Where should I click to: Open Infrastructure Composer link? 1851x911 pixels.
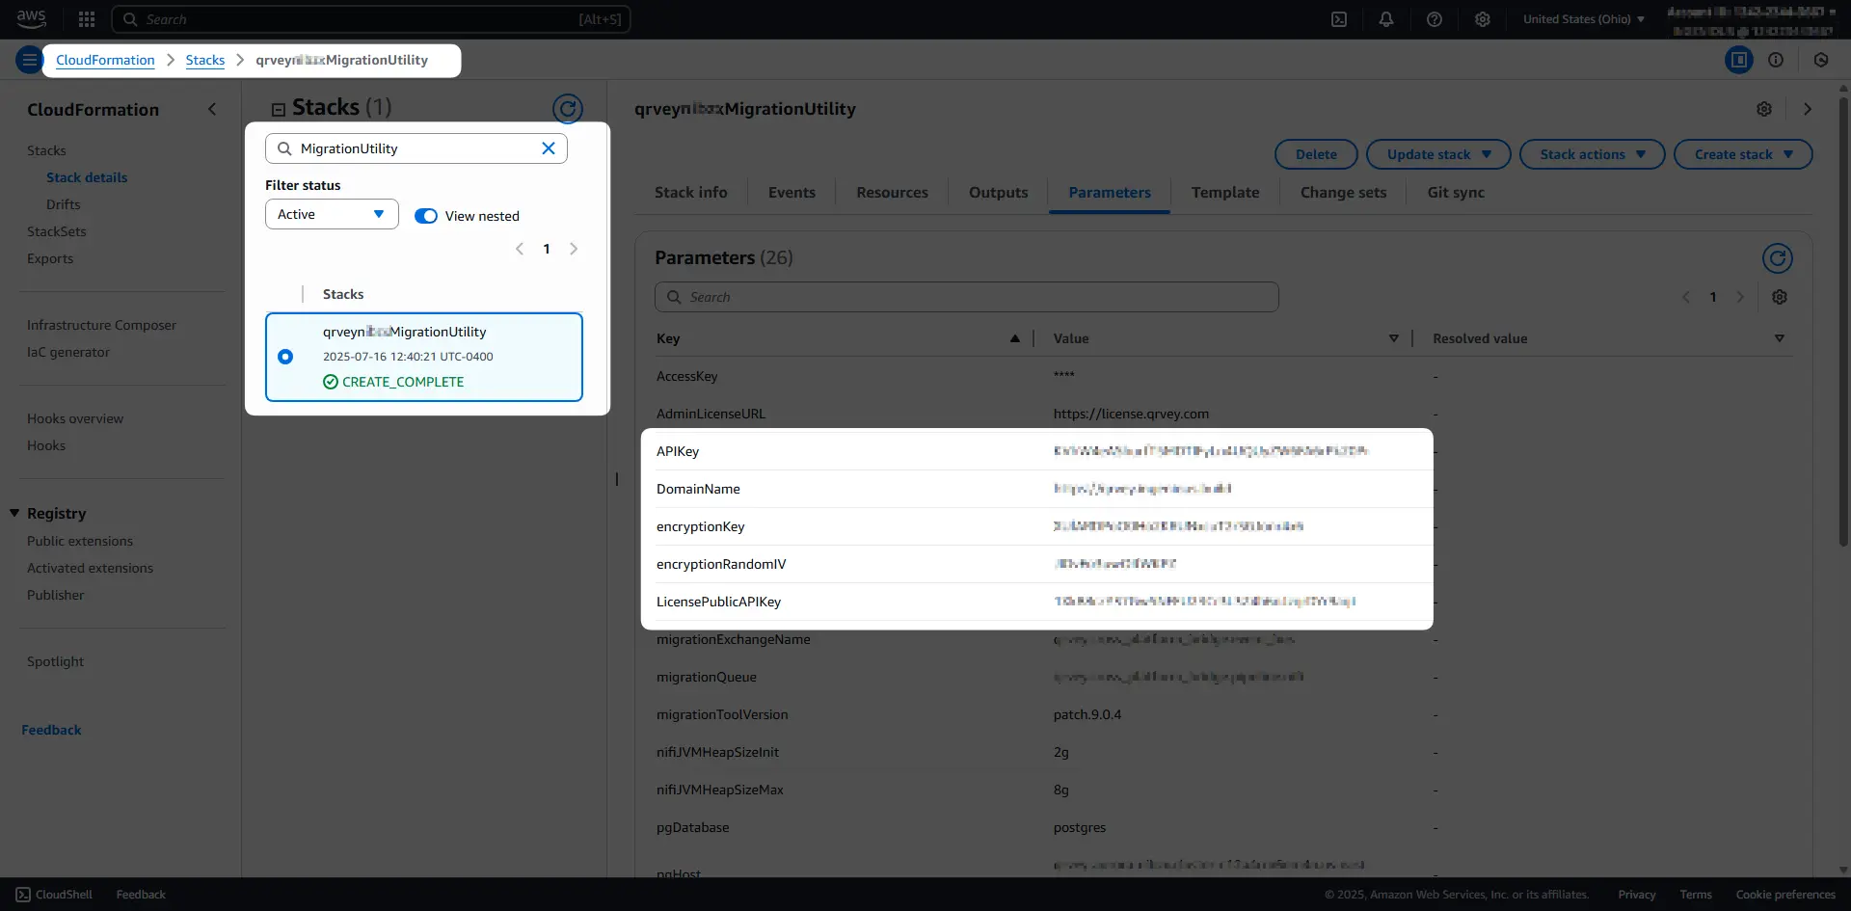[102, 325]
